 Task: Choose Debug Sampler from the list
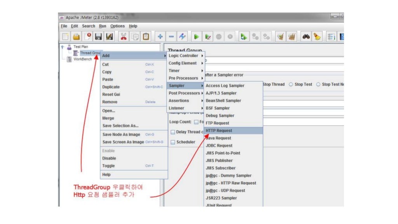(233, 115)
